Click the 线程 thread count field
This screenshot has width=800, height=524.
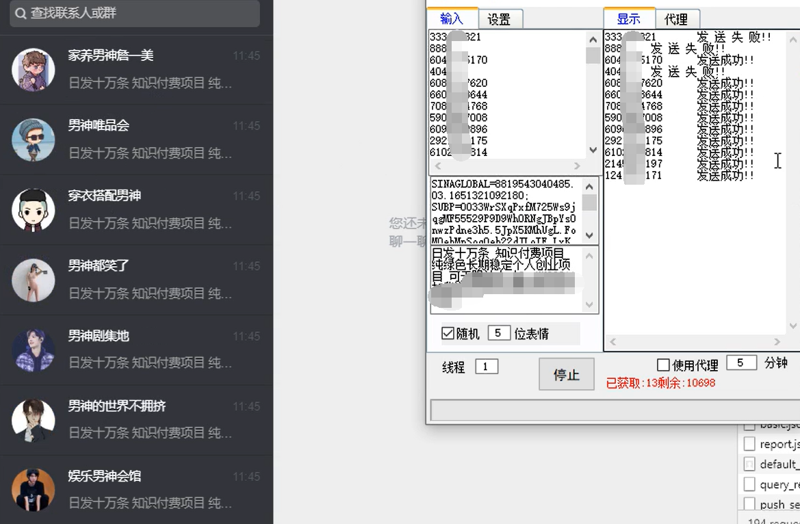tap(487, 367)
